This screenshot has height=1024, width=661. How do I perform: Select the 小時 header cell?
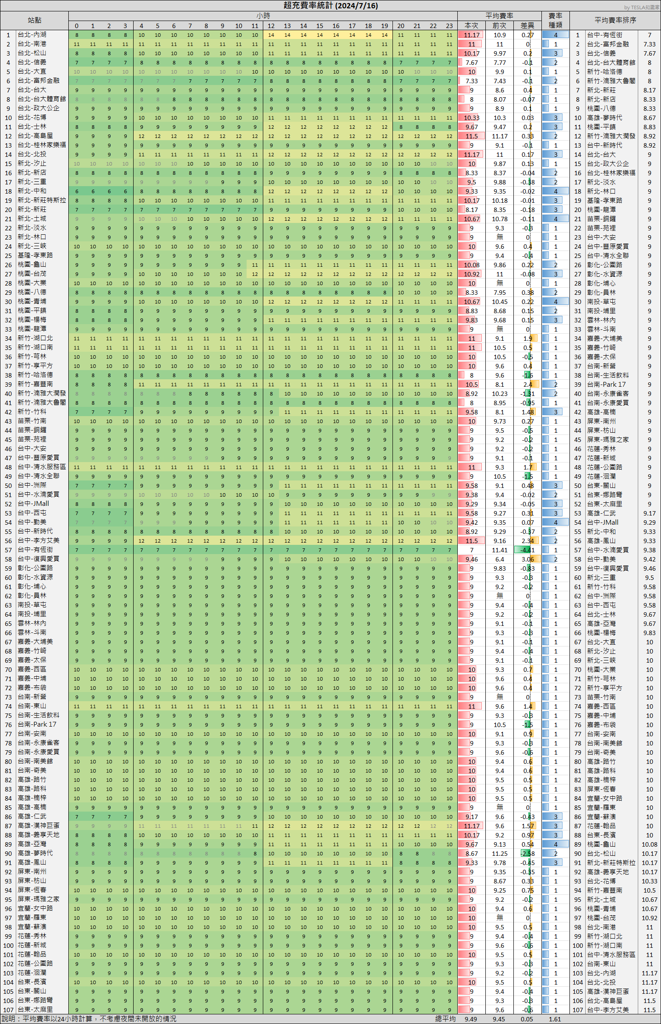263,16
